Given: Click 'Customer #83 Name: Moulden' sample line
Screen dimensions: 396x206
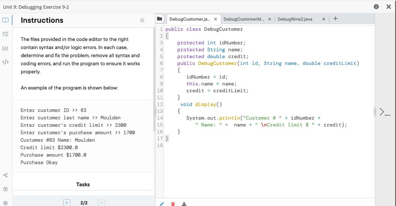Looking at the screenshot, I should (58, 140).
